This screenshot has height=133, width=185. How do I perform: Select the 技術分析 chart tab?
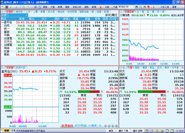coord(21,67)
